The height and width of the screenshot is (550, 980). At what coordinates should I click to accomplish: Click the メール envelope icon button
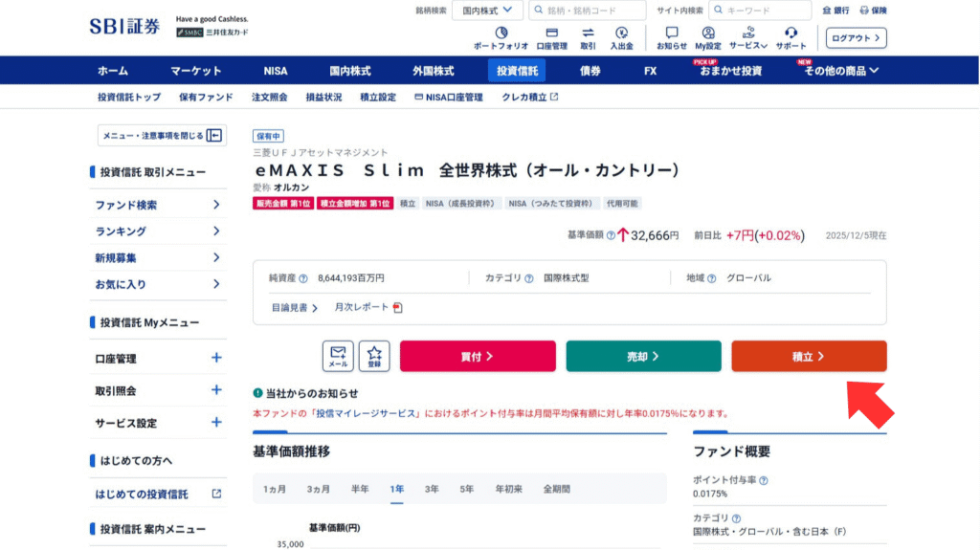click(338, 356)
